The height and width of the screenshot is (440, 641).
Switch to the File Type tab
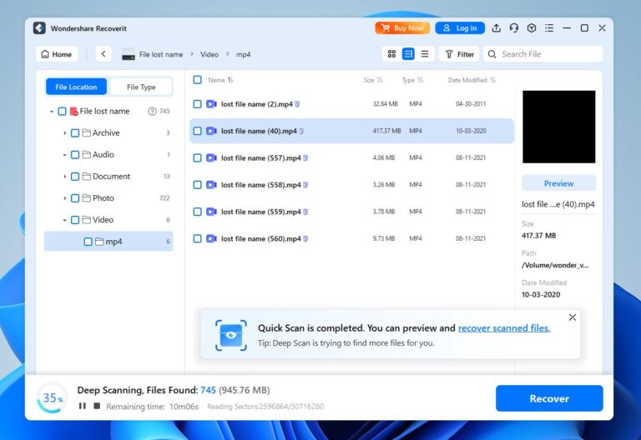tap(141, 87)
